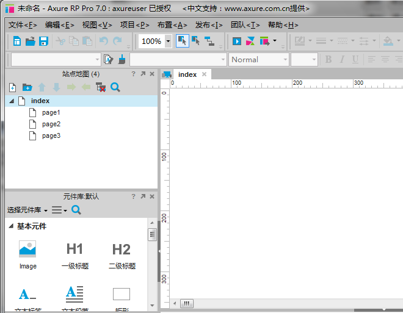Image resolution: width=403 pixels, height=313 pixels.
Task: Delete the selected page in sitemap toolbar
Action: tap(101, 87)
